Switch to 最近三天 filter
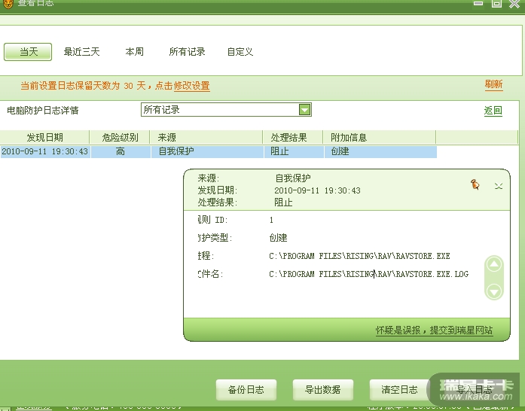This screenshot has height=411, width=525. pos(81,52)
